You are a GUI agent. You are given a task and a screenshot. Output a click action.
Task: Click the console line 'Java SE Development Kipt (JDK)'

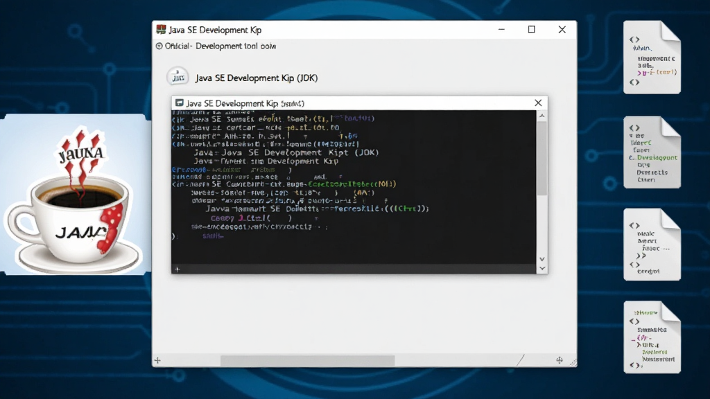(x=286, y=152)
